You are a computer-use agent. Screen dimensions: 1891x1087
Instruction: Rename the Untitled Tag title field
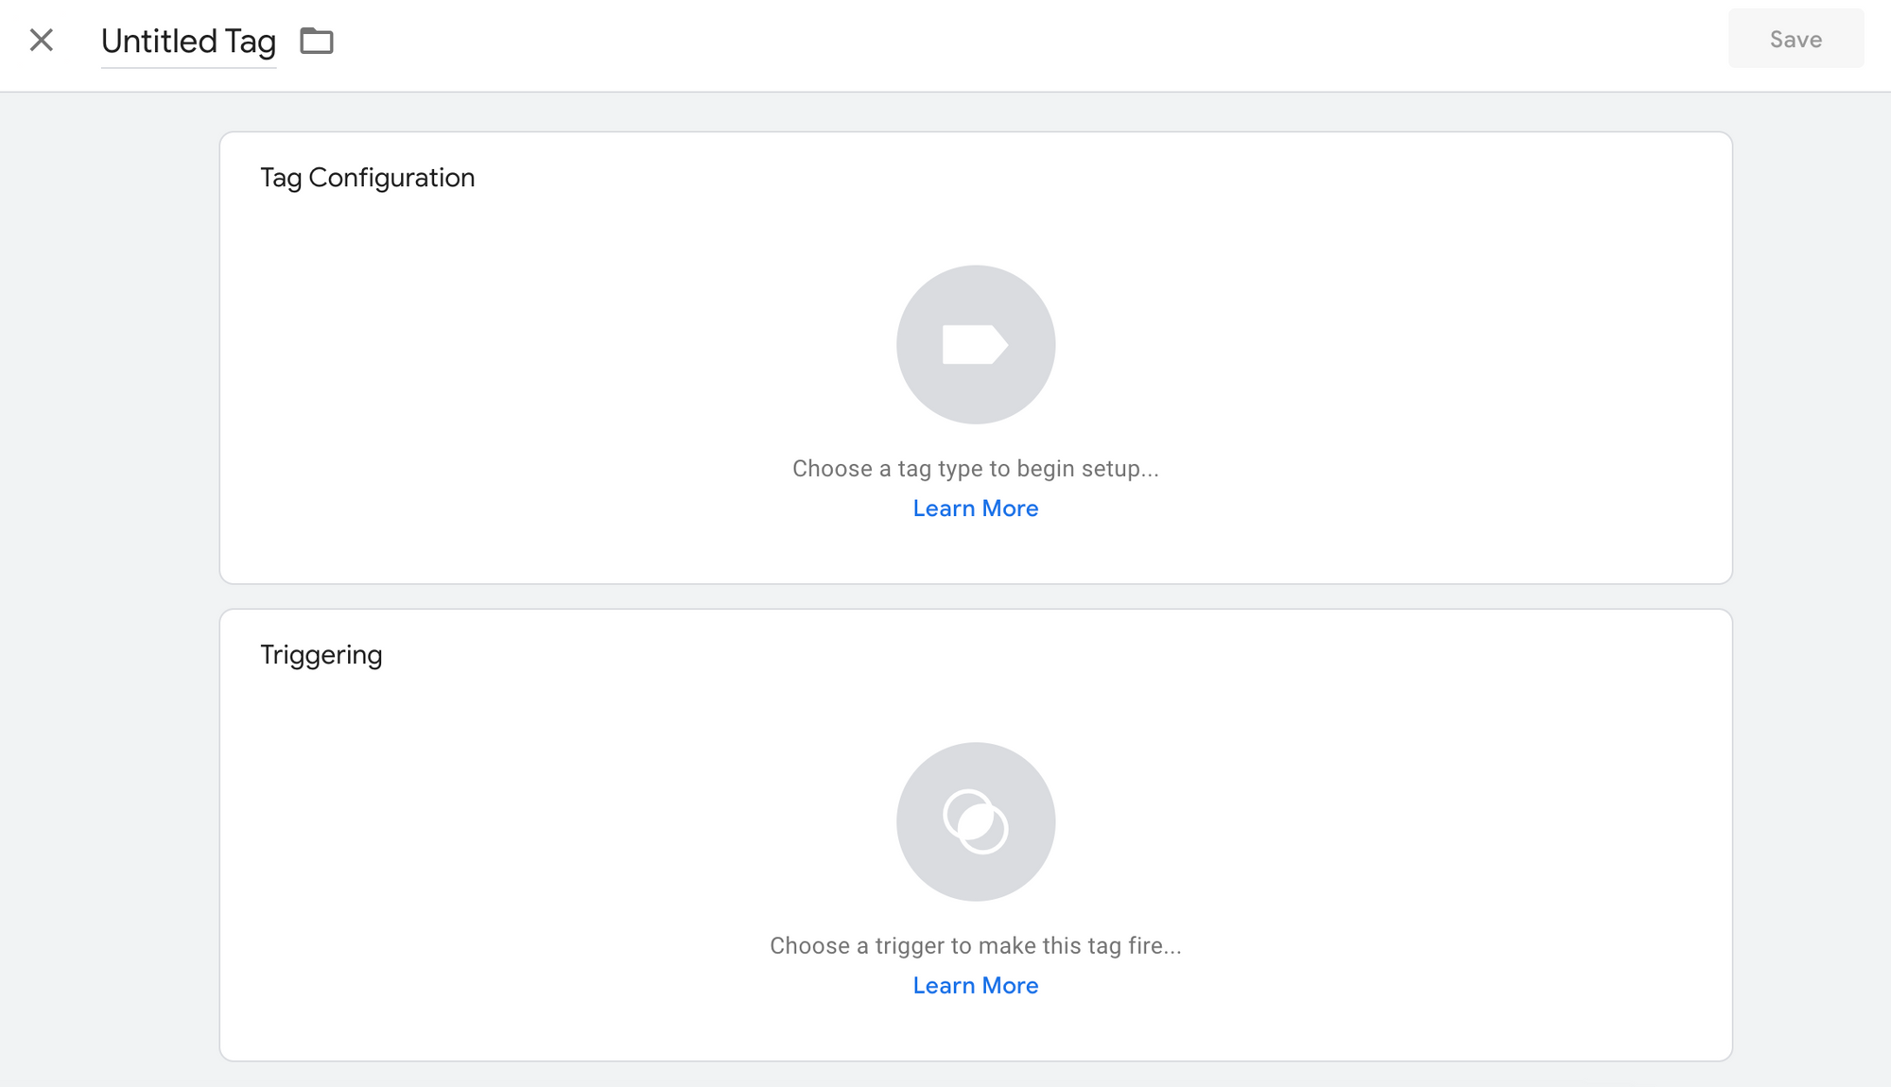tap(188, 41)
